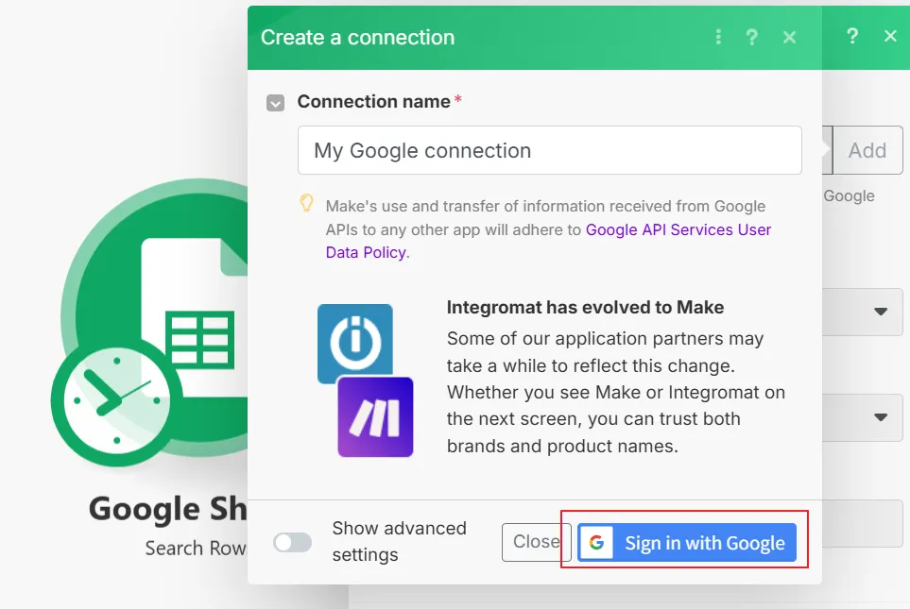Click the lightbulb hint icon

[306, 203]
